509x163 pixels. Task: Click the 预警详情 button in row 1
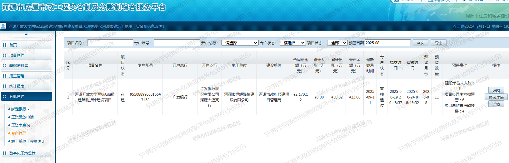496,97
